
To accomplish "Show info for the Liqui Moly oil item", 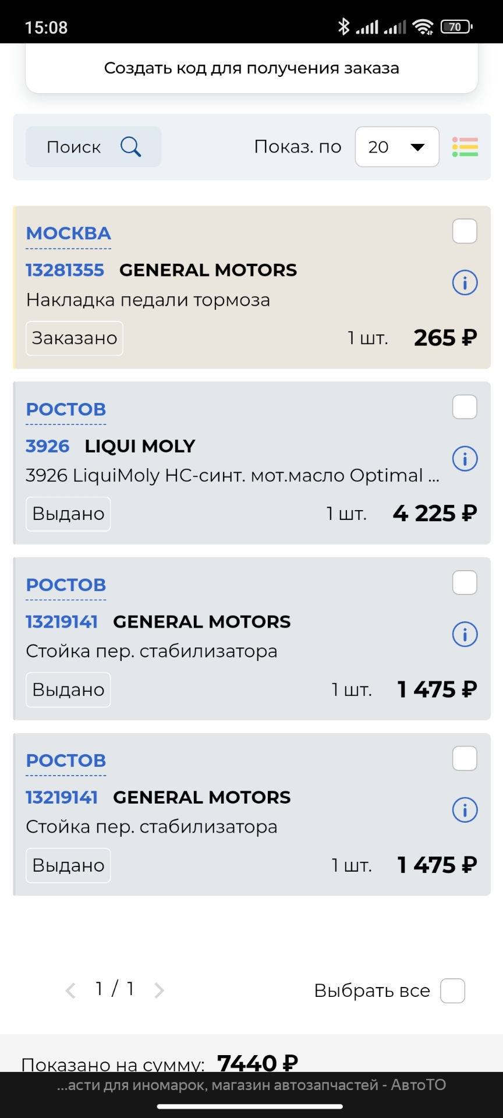I will [465, 459].
